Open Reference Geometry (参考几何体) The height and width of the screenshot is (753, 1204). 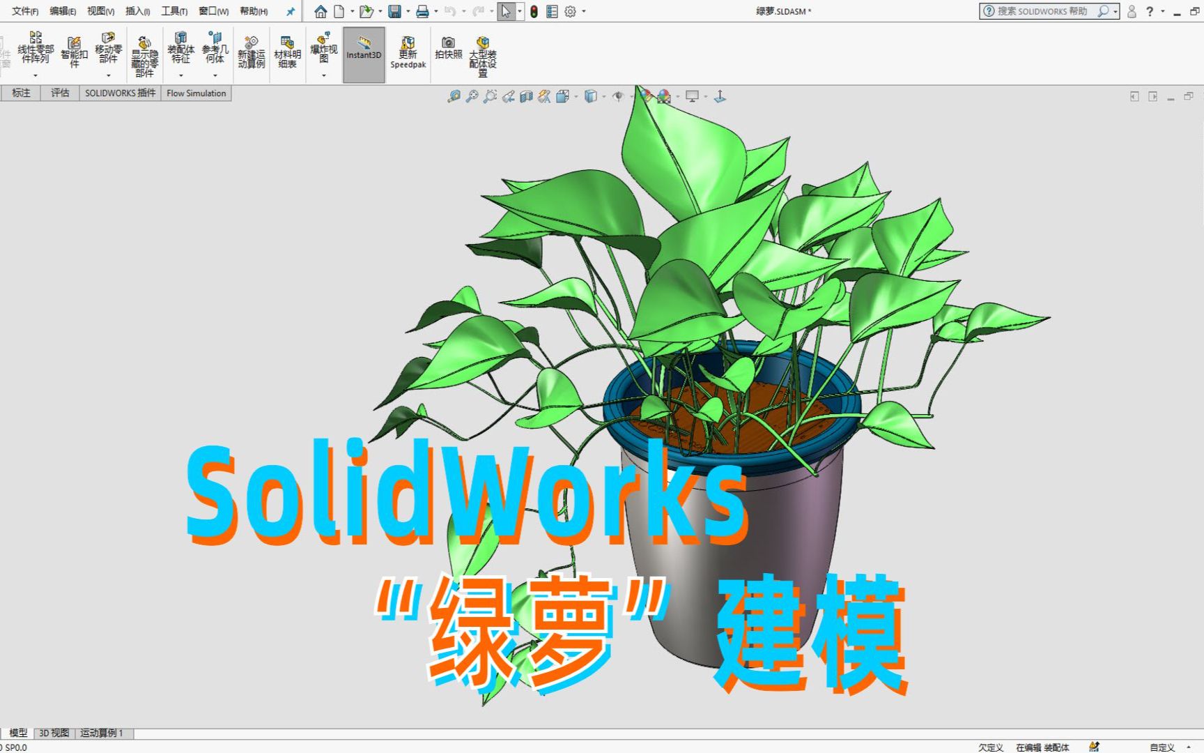click(x=215, y=47)
